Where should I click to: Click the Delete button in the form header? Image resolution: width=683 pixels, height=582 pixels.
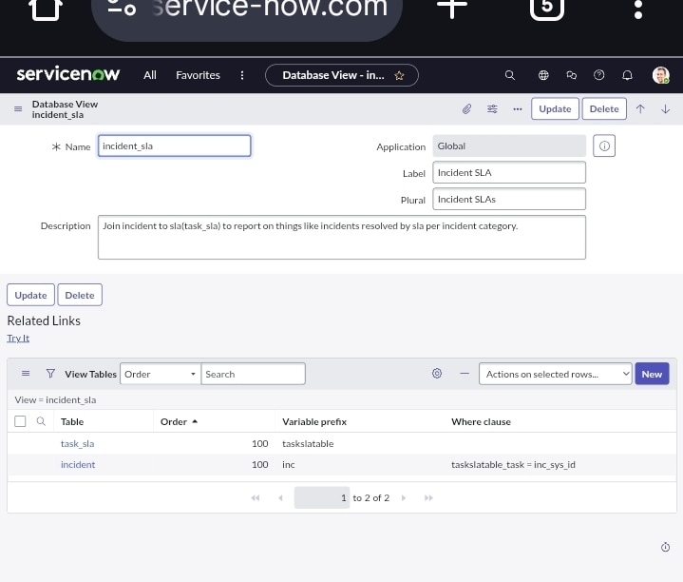pyautogui.click(x=604, y=108)
